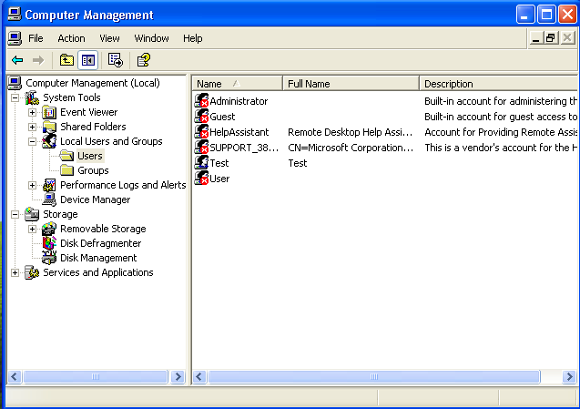580x409 pixels.
Task: Open the Action menu
Action: tap(71, 38)
